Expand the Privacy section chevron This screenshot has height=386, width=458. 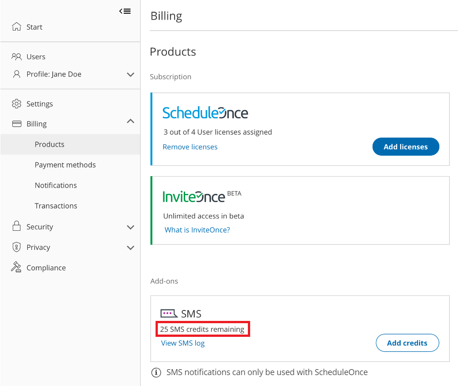click(x=131, y=248)
